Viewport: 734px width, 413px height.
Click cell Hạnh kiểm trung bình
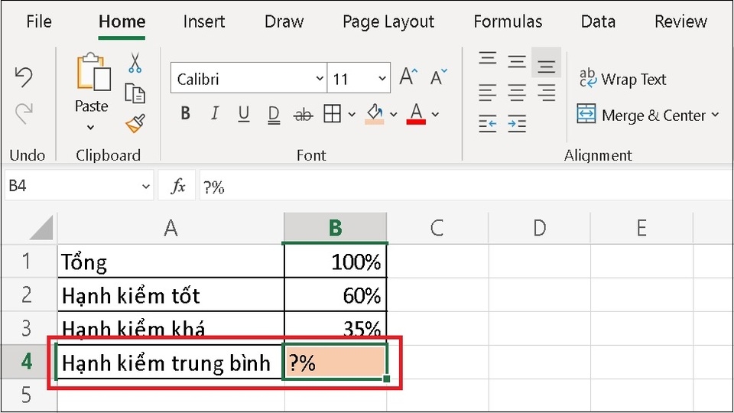[x=171, y=362]
